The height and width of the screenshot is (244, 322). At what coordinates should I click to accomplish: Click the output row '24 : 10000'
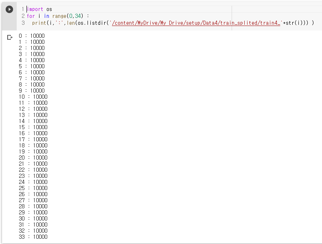pyautogui.click(x=33, y=182)
